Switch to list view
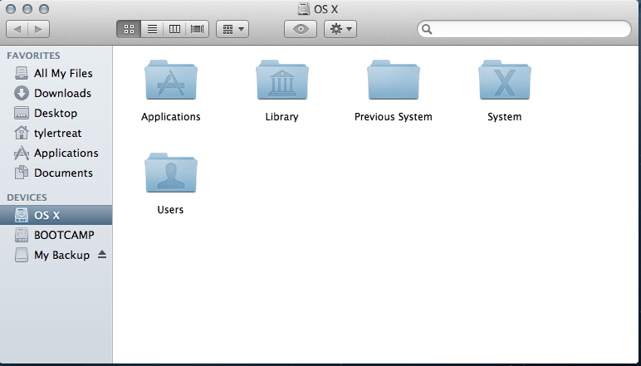Viewport: 641px width, 366px height. [152, 29]
